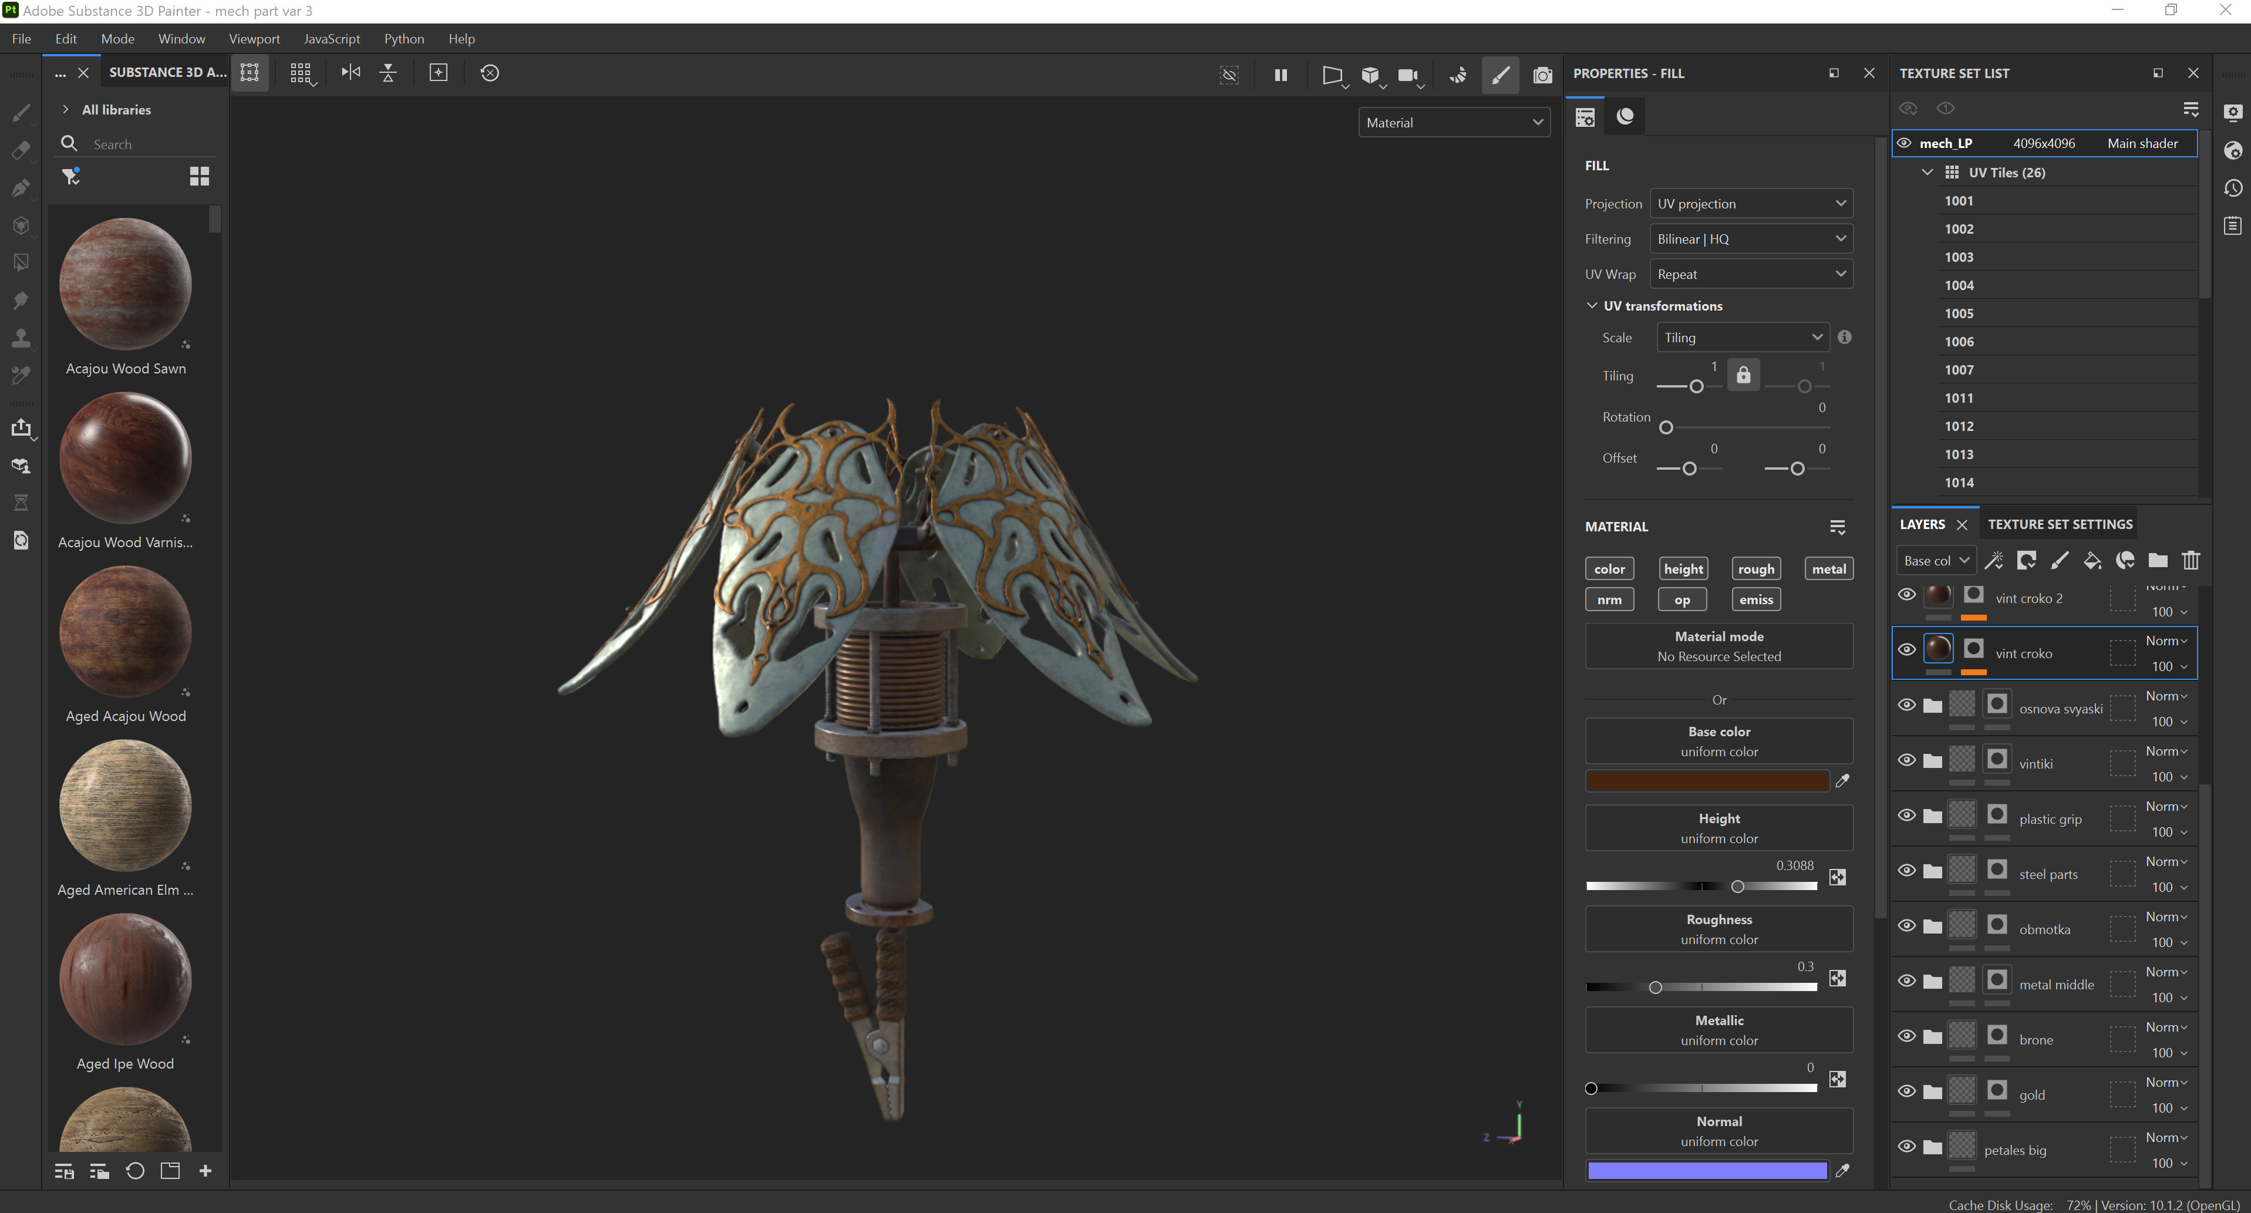Collapse the UV Tiles (26) tree

(1927, 172)
